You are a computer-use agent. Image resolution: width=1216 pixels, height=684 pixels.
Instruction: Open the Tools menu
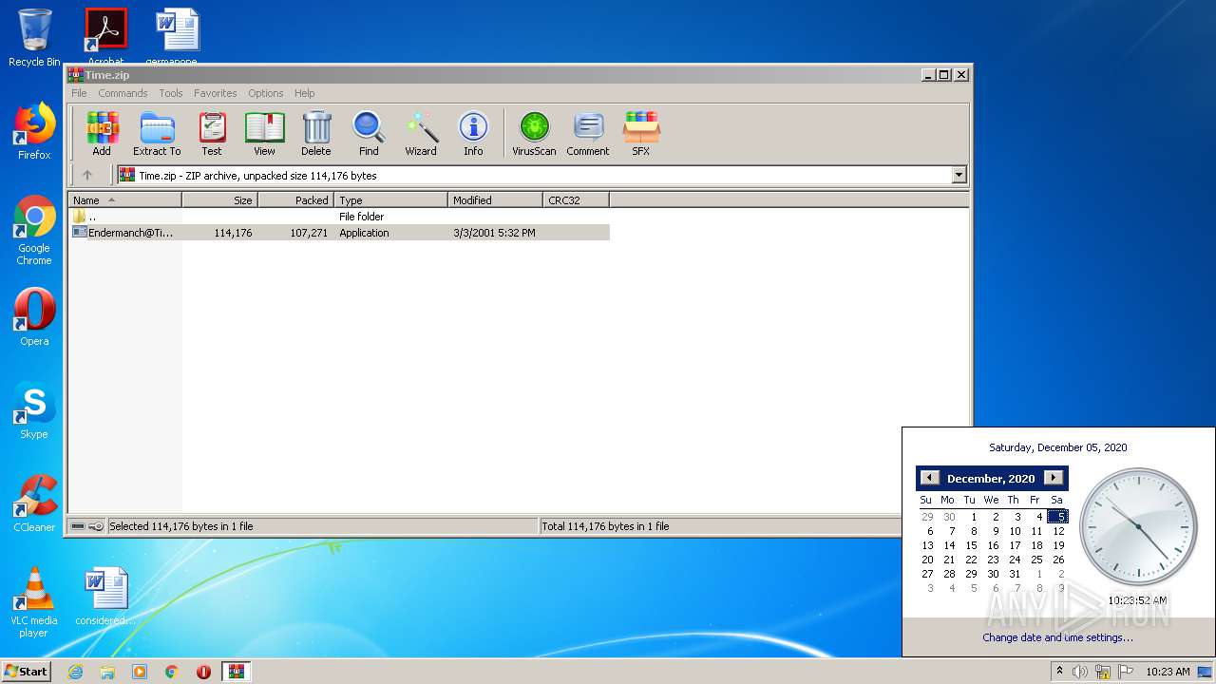171,93
